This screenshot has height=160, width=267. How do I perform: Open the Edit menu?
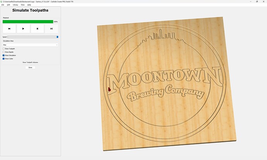point(9,5)
